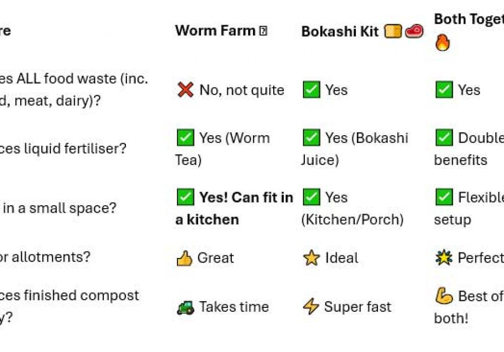This screenshot has width=504, height=352.
Task: Select the star icon beside "Ideal"
Action: (311, 258)
